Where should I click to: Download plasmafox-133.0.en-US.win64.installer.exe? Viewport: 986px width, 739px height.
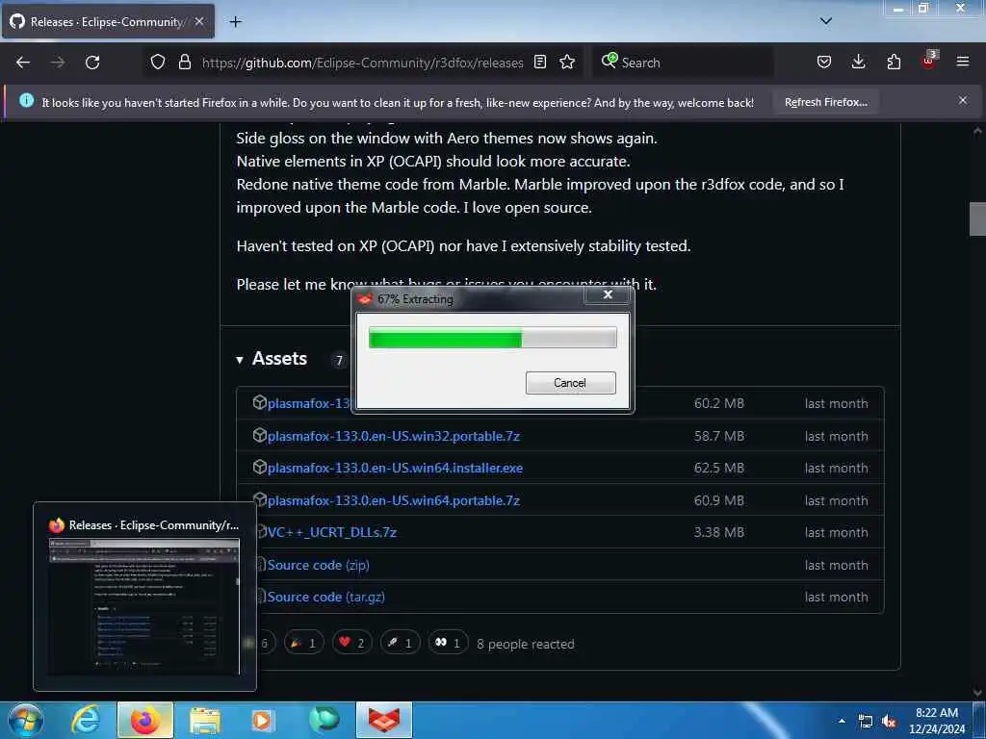(395, 469)
